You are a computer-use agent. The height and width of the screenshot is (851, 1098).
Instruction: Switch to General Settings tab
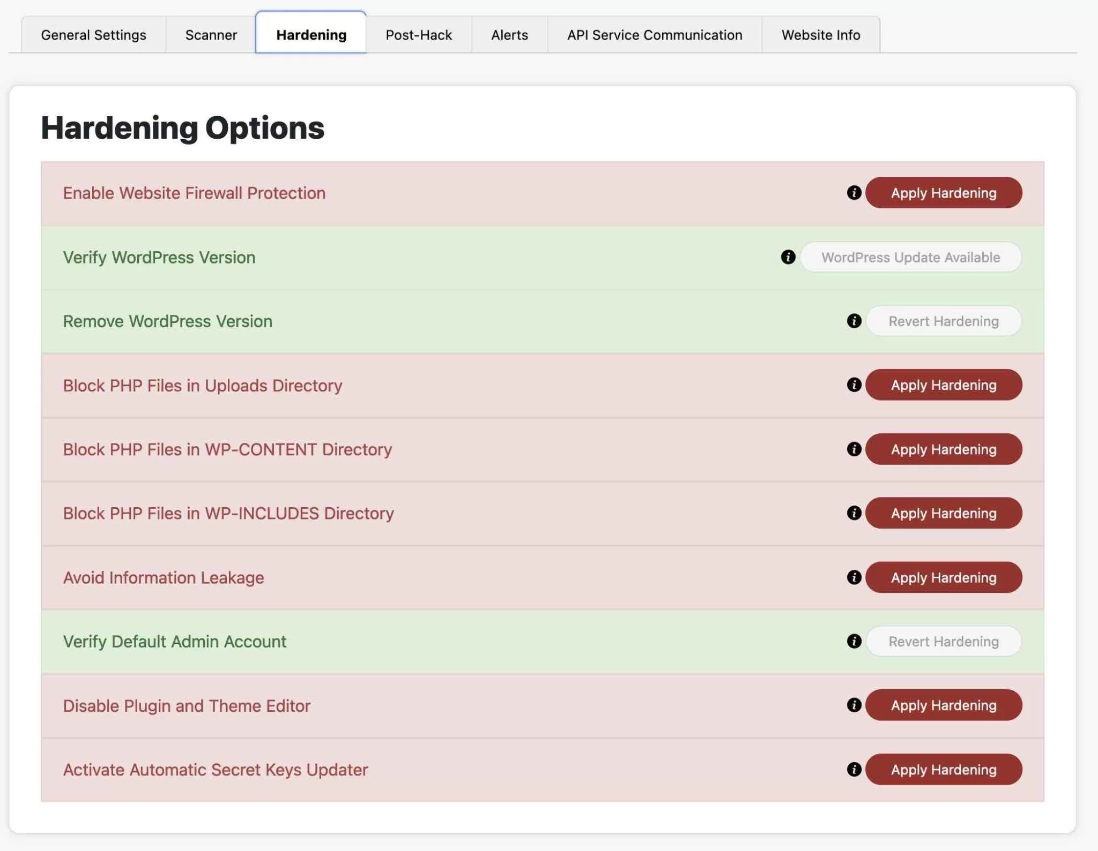click(93, 35)
